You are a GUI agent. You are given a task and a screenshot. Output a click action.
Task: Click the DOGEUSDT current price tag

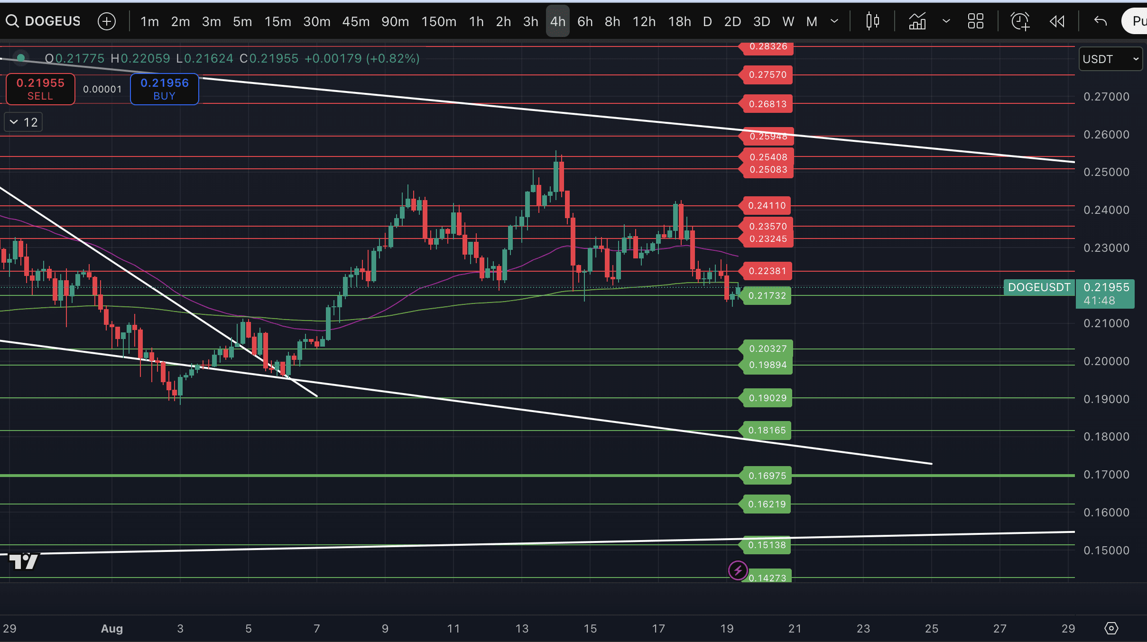pos(1039,287)
